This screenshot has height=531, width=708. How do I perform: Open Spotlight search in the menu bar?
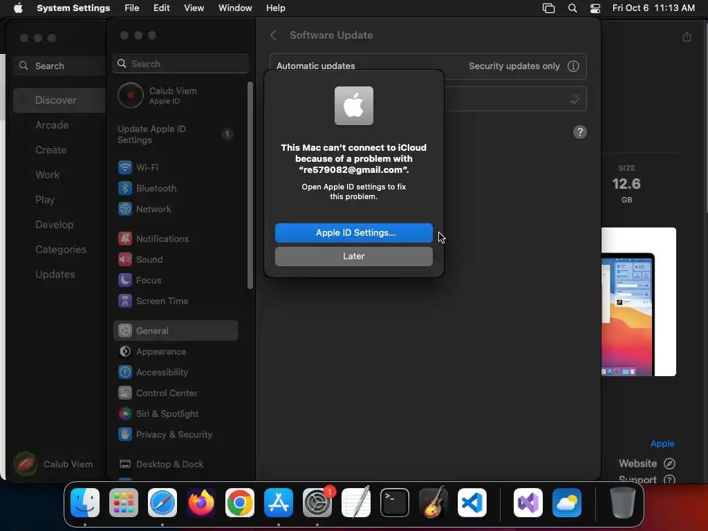[572, 8]
